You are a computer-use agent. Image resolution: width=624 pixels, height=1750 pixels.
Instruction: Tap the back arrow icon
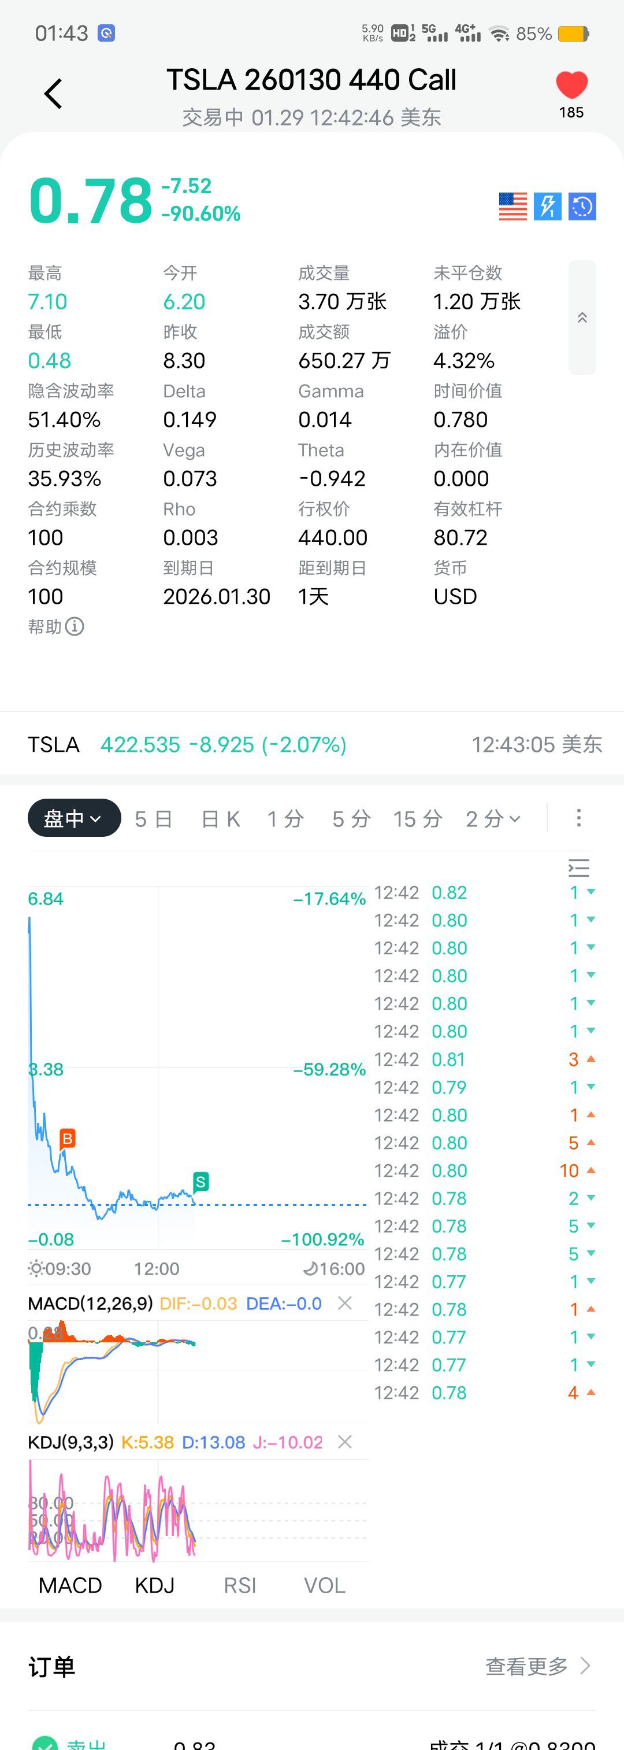[x=53, y=94]
